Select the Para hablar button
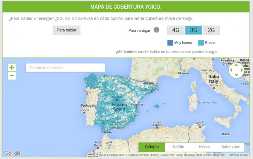The image size is (253, 159). [67, 30]
